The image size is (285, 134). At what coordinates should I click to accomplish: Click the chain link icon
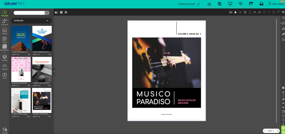(x=278, y=12)
